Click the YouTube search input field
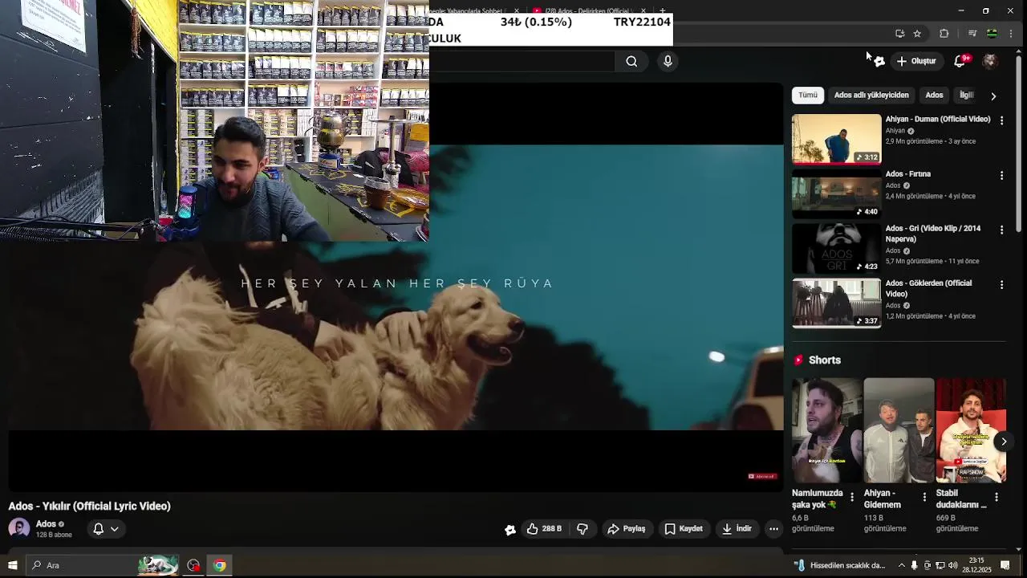This screenshot has width=1027, height=578. (522, 61)
